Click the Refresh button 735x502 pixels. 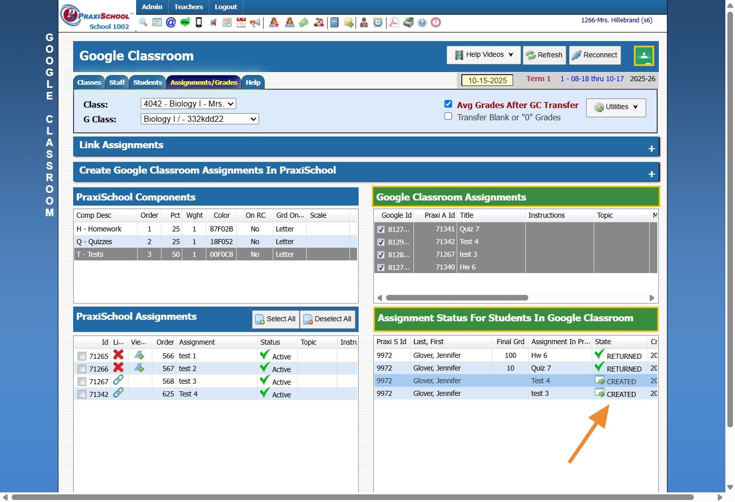[544, 55]
